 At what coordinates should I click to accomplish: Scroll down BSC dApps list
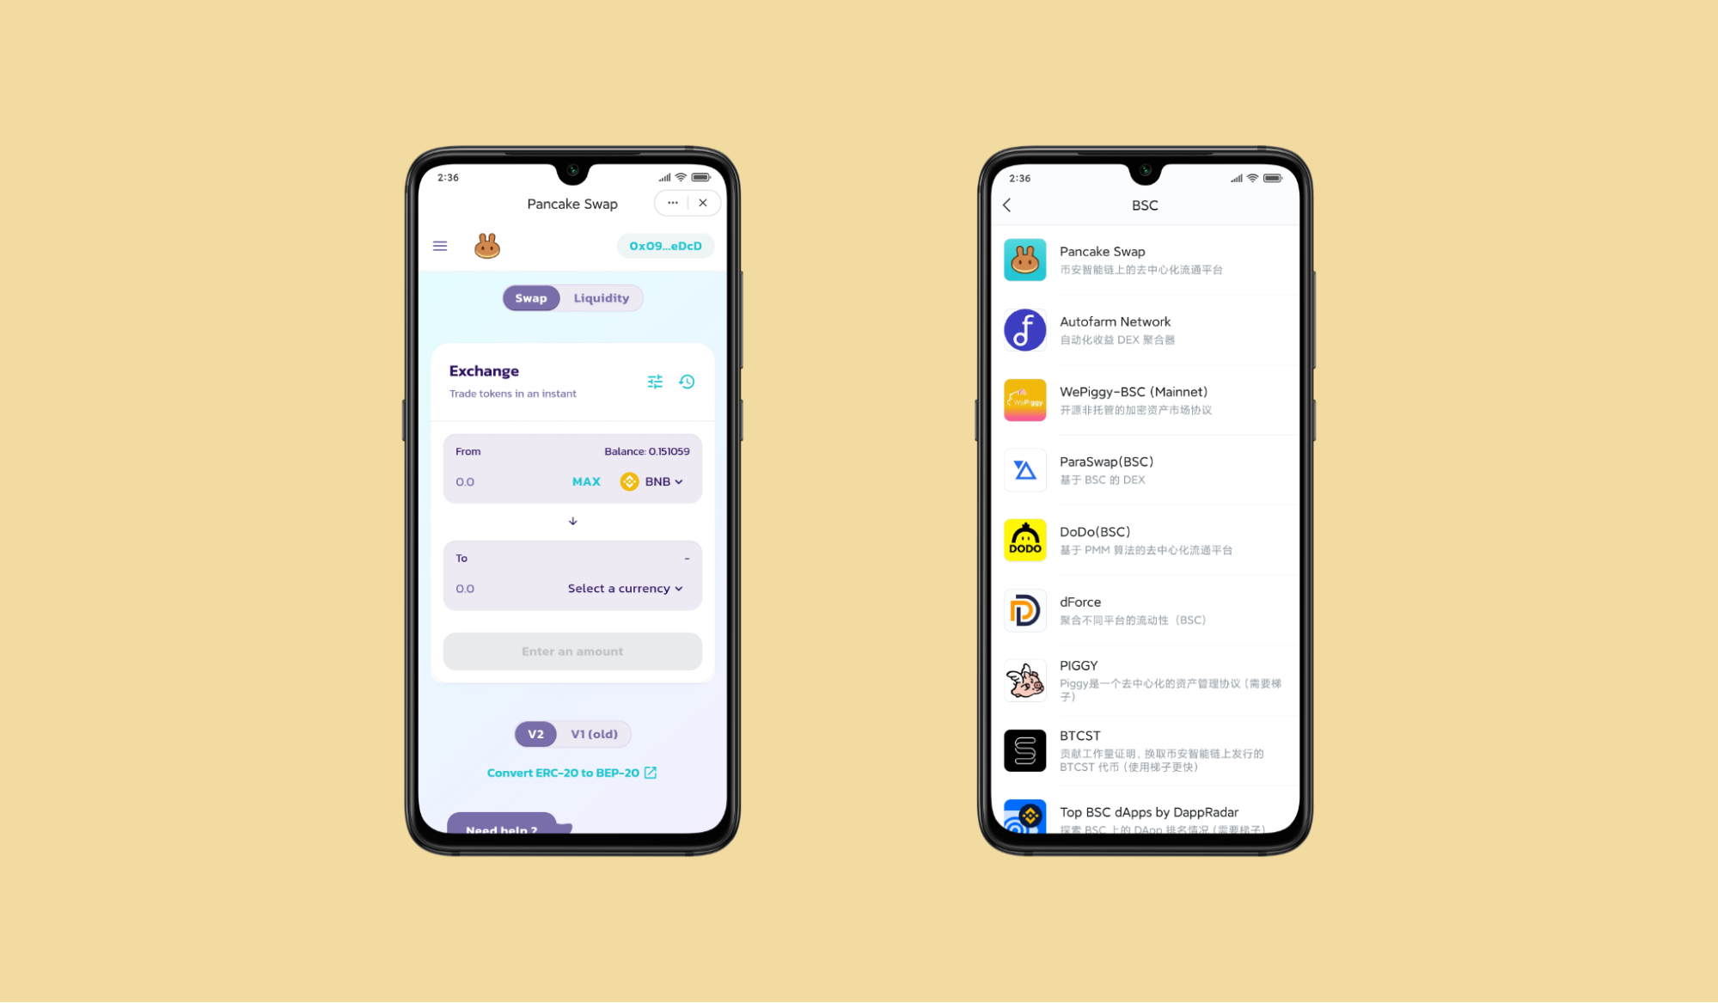tap(1140, 537)
